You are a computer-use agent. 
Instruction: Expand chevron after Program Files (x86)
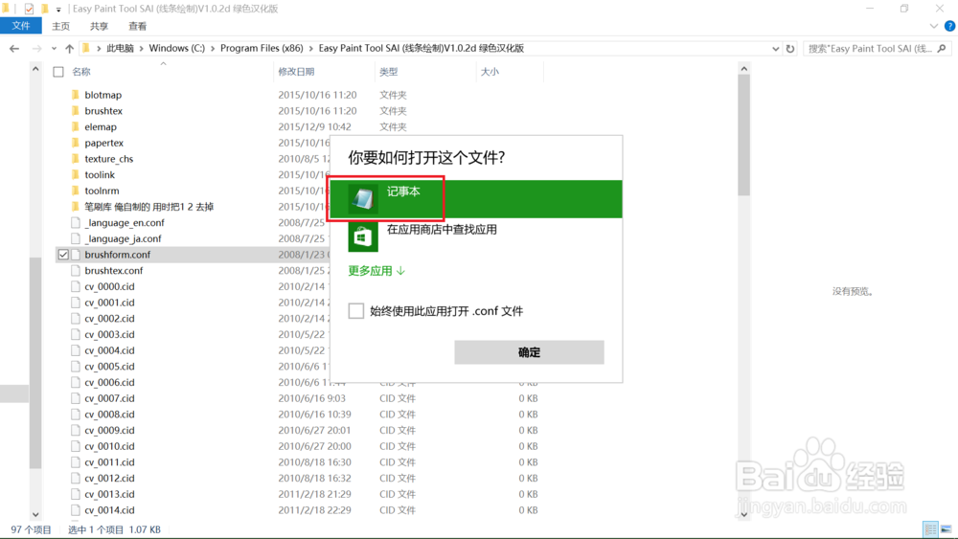(x=311, y=48)
